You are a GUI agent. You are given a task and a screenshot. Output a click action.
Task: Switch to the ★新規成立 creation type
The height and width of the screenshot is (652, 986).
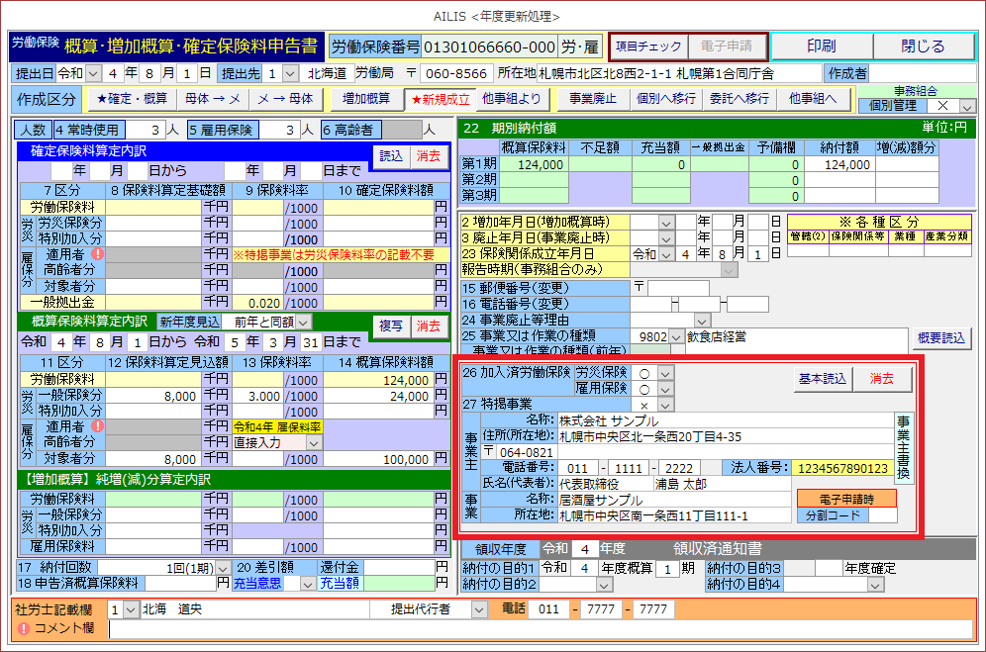[442, 99]
